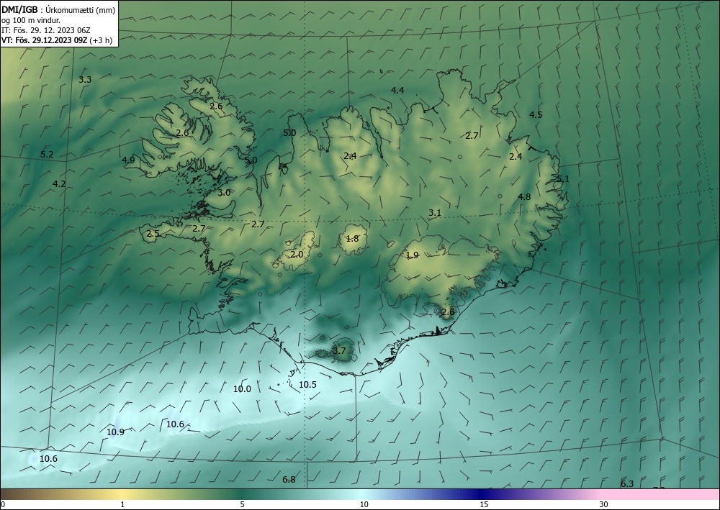Click the 3.0 value on the map
This screenshot has width=720, height=510.
click(224, 193)
